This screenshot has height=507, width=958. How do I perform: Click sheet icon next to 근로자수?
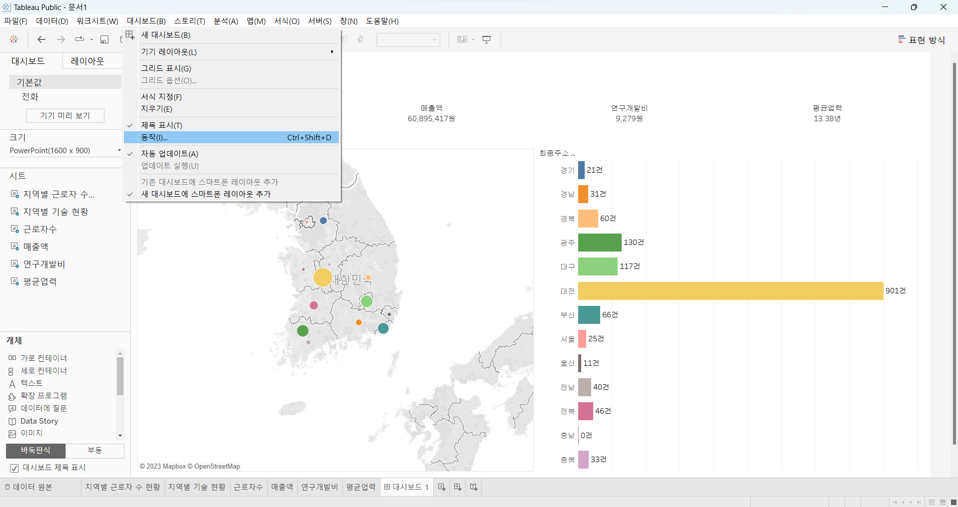tap(15, 229)
